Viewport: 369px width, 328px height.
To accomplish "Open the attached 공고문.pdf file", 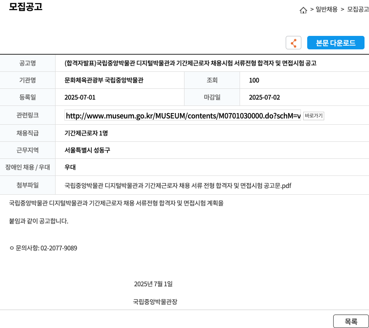I will 178,186.
